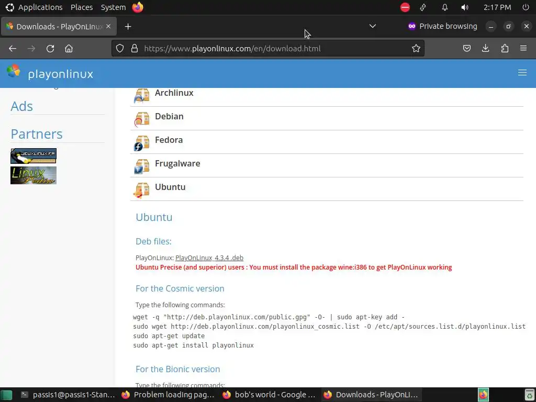The height and width of the screenshot is (402, 536).
Task: Open the network connection indicator
Action: point(423,7)
